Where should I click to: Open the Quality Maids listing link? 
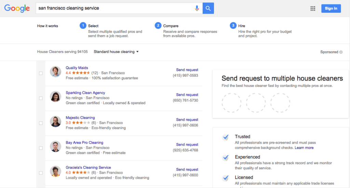point(77,68)
